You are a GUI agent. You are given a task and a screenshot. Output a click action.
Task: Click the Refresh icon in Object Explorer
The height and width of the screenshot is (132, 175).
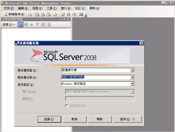[43, 24]
